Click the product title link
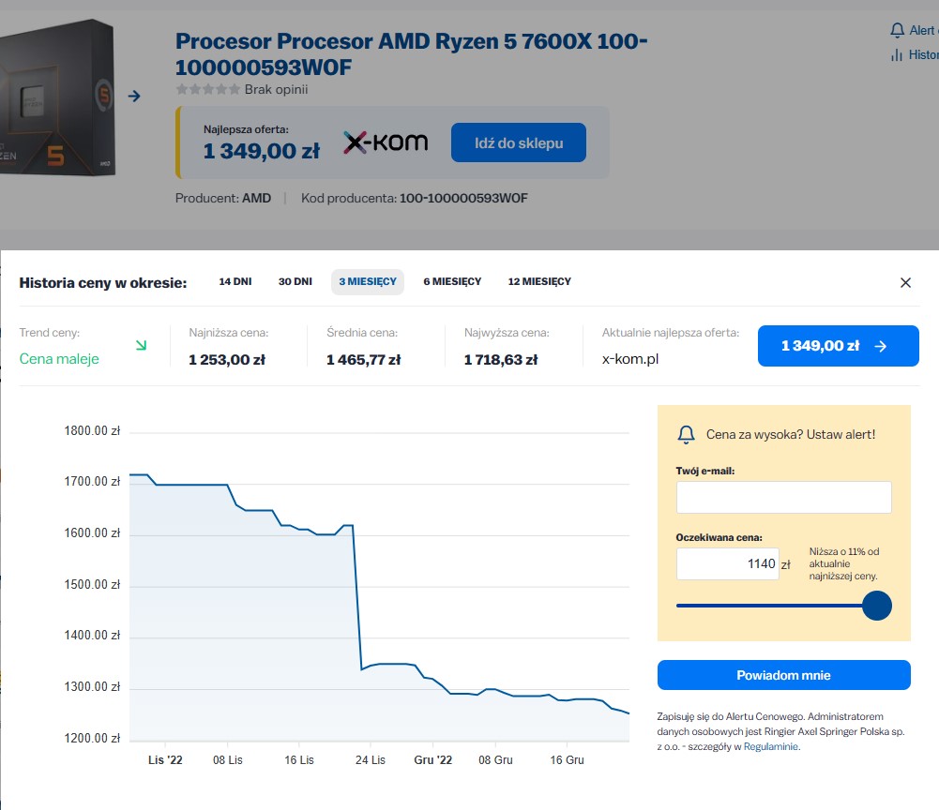Screen dimensions: 939x810 point(412,53)
